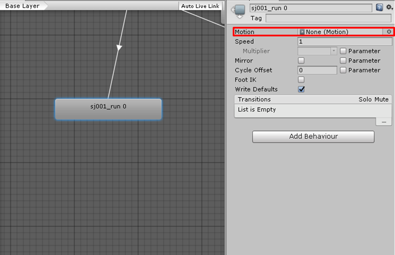Viewport: 395px width, 255px height.
Task: Open the Multiplier parameter dropdown
Action: [x=317, y=51]
